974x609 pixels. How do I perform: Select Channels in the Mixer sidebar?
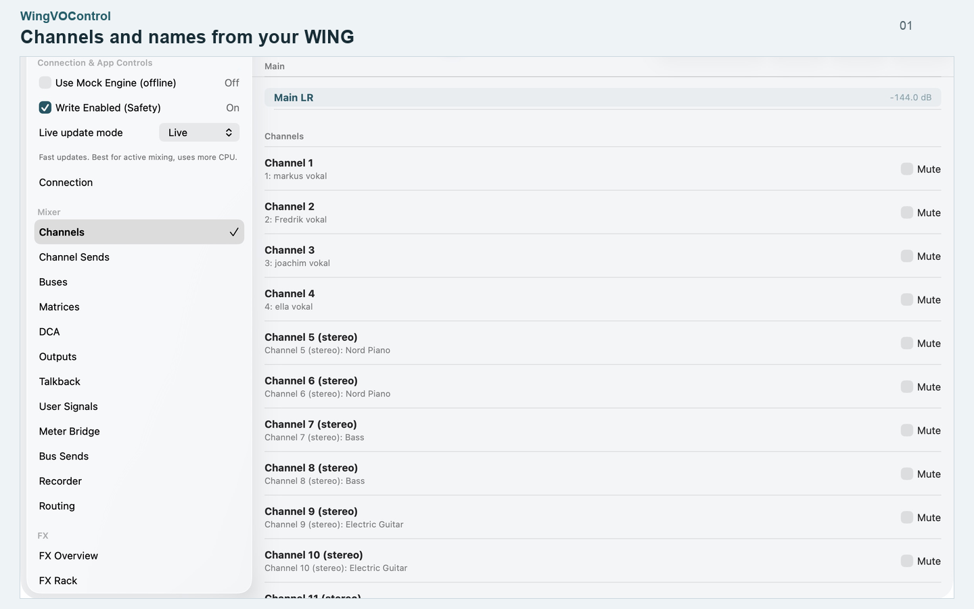click(x=139, y=232)
